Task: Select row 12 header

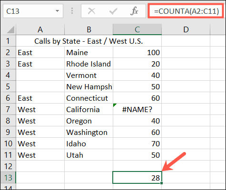Action: click(8, 166)
